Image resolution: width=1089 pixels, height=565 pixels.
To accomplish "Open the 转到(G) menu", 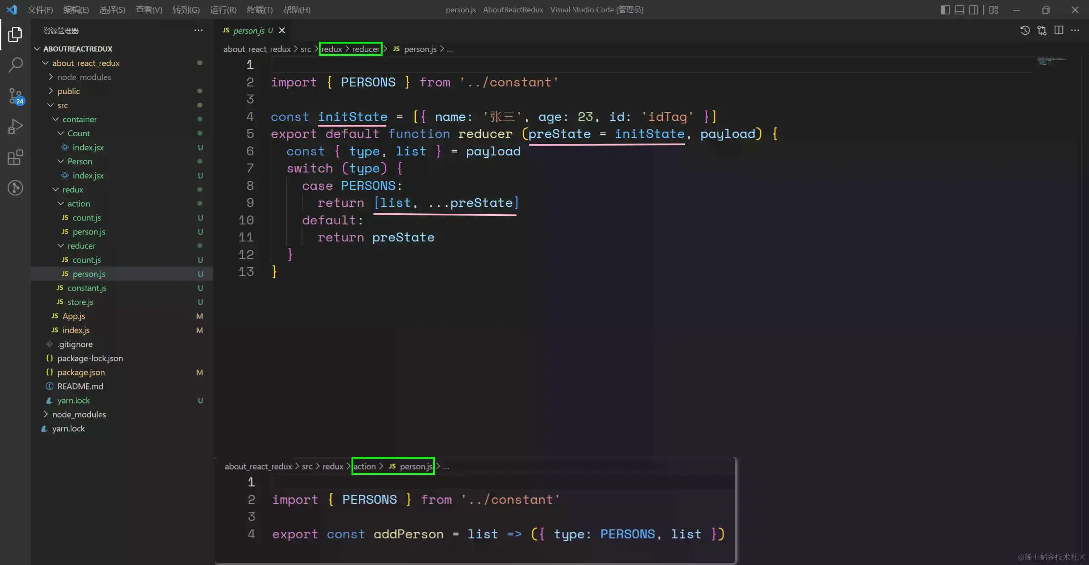I will coord(186,9).
